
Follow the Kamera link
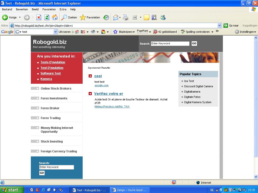(x=46, y=79)
